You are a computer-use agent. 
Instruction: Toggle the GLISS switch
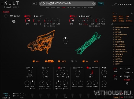coord(14,96)
